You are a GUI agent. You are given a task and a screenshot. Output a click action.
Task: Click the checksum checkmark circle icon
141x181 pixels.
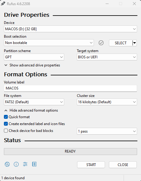click(x=101, y=43)
